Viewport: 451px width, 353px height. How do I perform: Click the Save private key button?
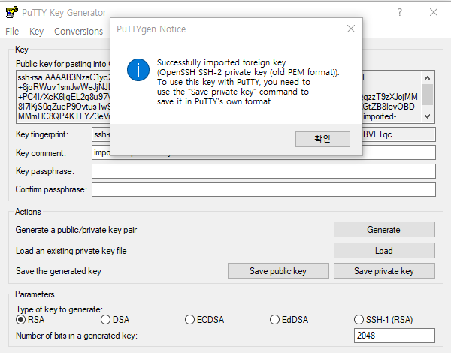coord(384,271)
